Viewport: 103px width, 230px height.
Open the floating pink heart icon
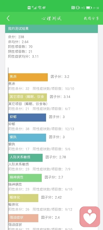(x=90, y=217)
